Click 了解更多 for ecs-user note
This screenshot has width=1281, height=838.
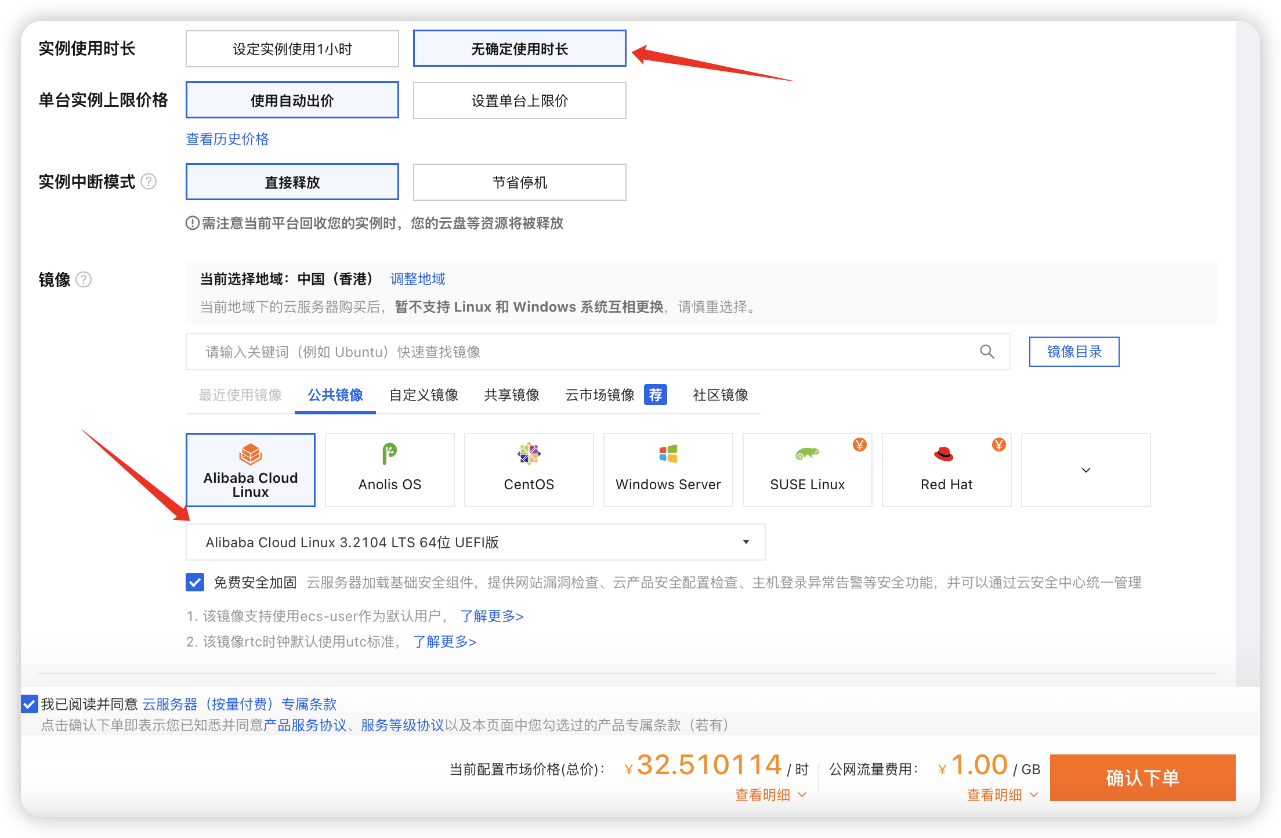[492, 616]
